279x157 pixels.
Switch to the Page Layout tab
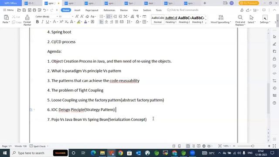[x=92, y=10]
